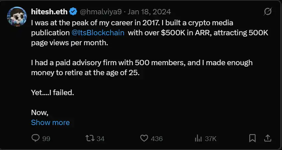This screenshot has width=282, height=150.
Task: Click the "Yet....I failed." text line
Action: coord(52,92)
